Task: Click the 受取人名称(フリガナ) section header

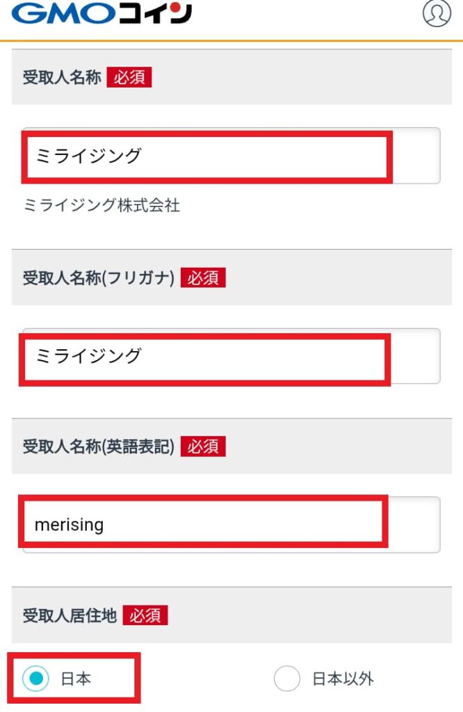Action: [231, 277]
